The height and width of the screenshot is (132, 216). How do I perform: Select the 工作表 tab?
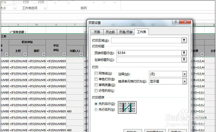coord(142,32)
